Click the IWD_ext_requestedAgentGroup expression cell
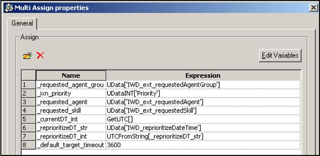 point(203,85)
